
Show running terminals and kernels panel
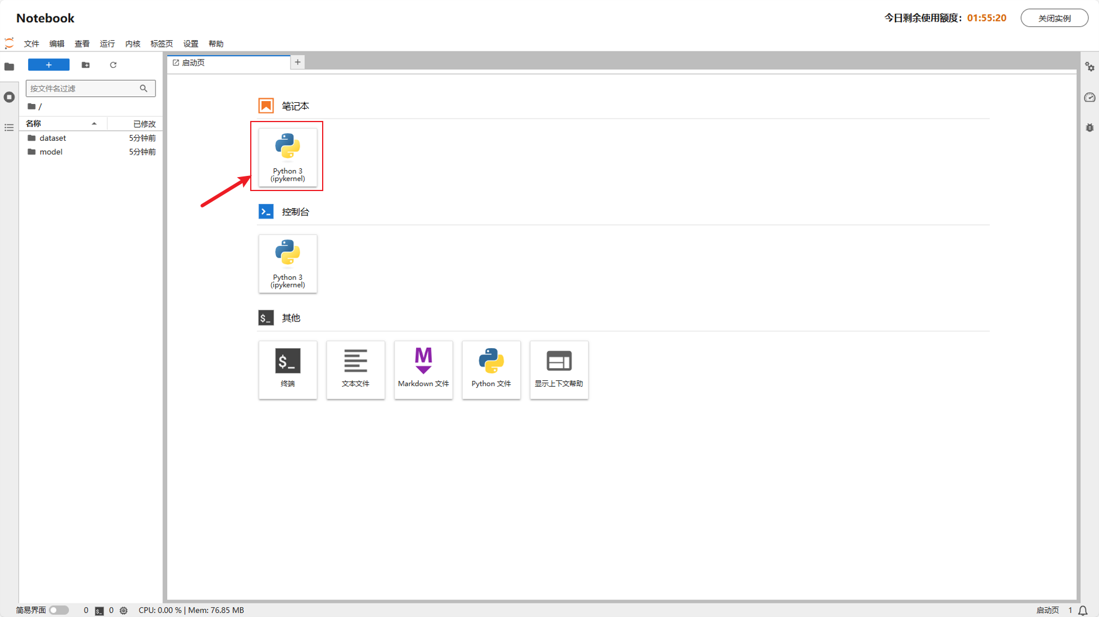[x=9, y=97]
